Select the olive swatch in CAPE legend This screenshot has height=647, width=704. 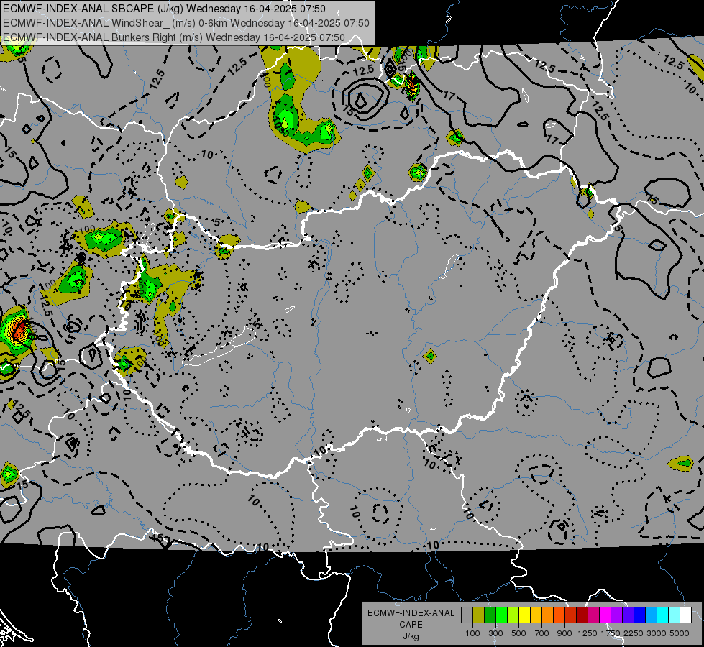tap(479, 615)
